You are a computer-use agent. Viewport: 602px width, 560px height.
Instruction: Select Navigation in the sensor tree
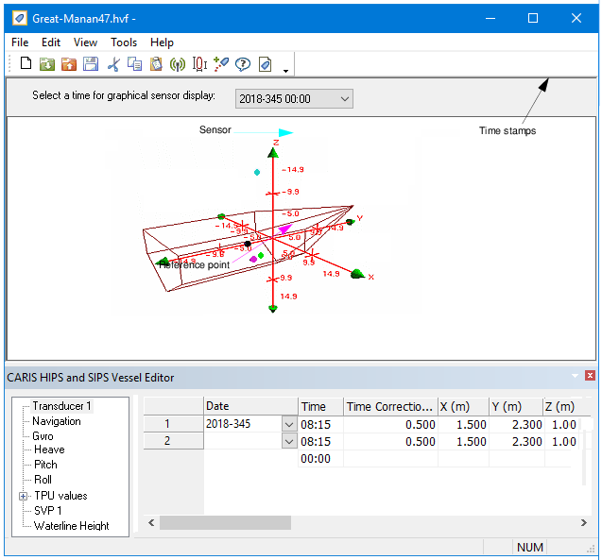[x=57, y=421]
